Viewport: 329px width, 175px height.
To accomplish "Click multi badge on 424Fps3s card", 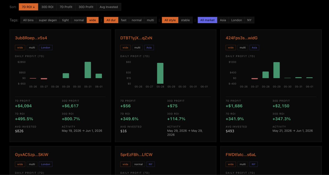I will point(243,48).
